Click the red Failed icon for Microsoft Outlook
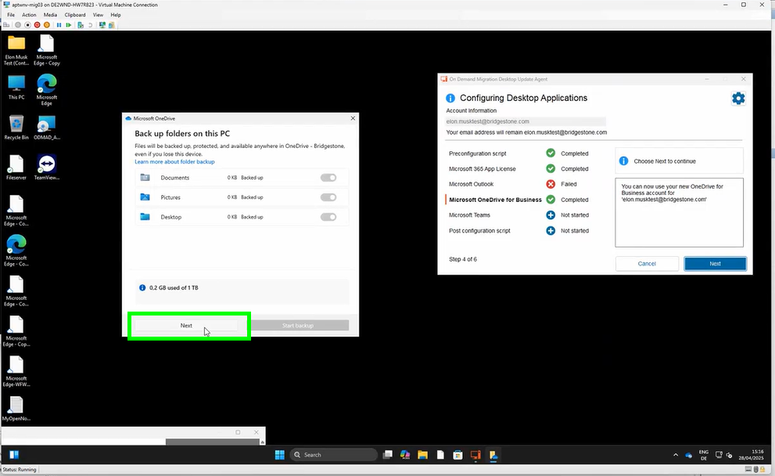 coord(551,184)
